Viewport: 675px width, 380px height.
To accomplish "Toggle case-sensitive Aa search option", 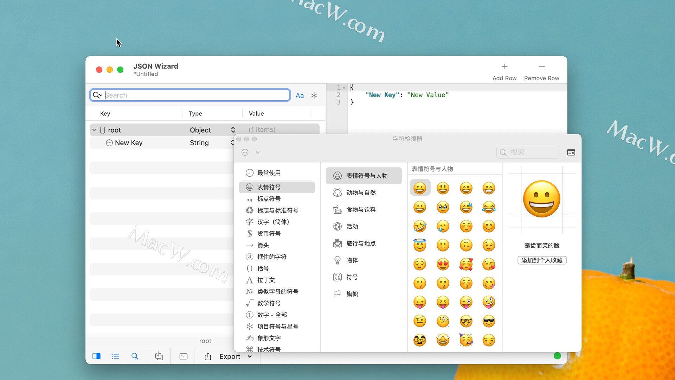I will (300, 95).
